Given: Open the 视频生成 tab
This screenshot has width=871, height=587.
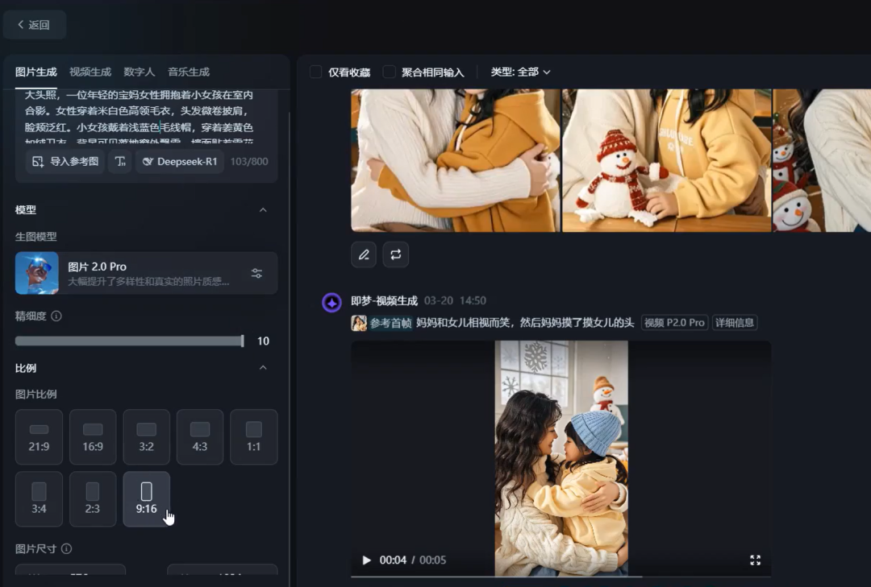Looking at the screenshot, I should [x=90, y=72].
